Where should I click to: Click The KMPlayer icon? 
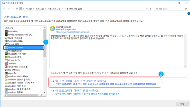(x=6, y=70)
